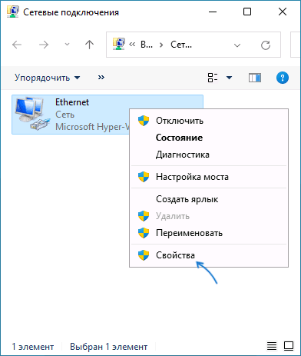Switch to large icons view in status bar
301x356 pixels.
coord(289,346)
